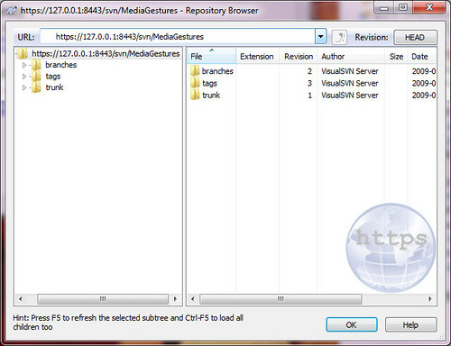Image resolution: width=451 pixels, height=346 pixels.
Task: Click the tags folder icon in file list
Action: coord(195,83)
